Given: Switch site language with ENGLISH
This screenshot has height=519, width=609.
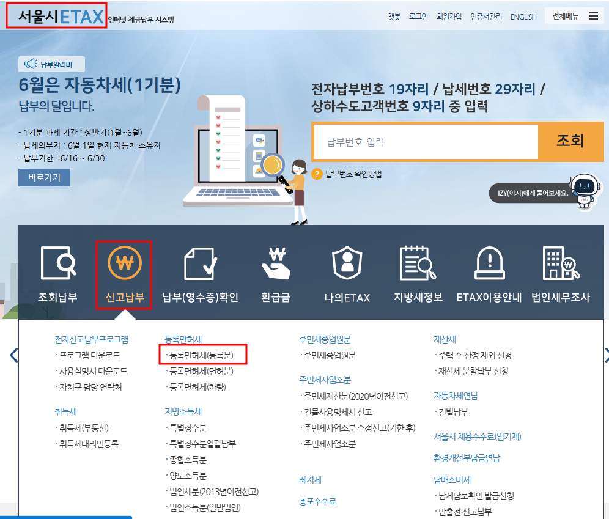Looking at the screenshot, I should pos(523,17).
